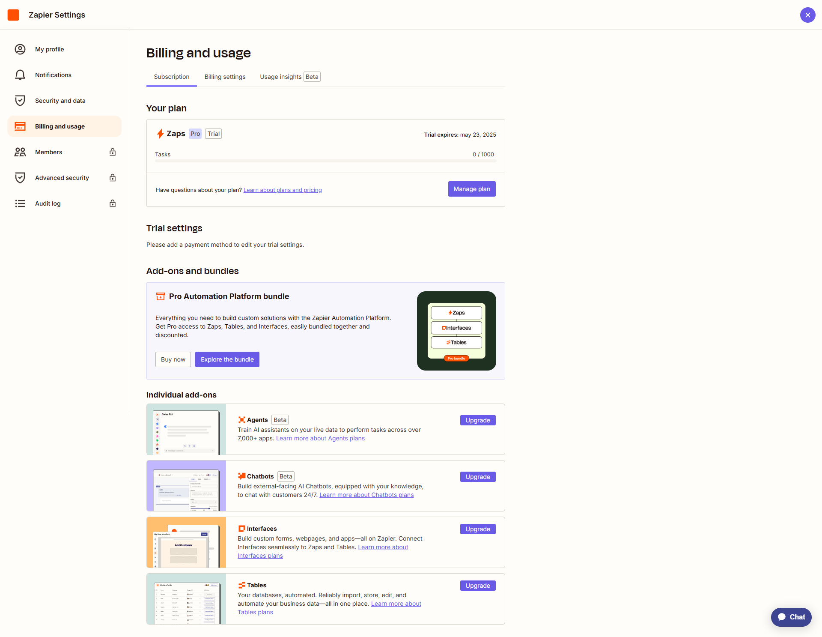Viewport: 822px width, 637px height.
Task: Click the Tables preview thumbnail
Action: click(186, 599)
